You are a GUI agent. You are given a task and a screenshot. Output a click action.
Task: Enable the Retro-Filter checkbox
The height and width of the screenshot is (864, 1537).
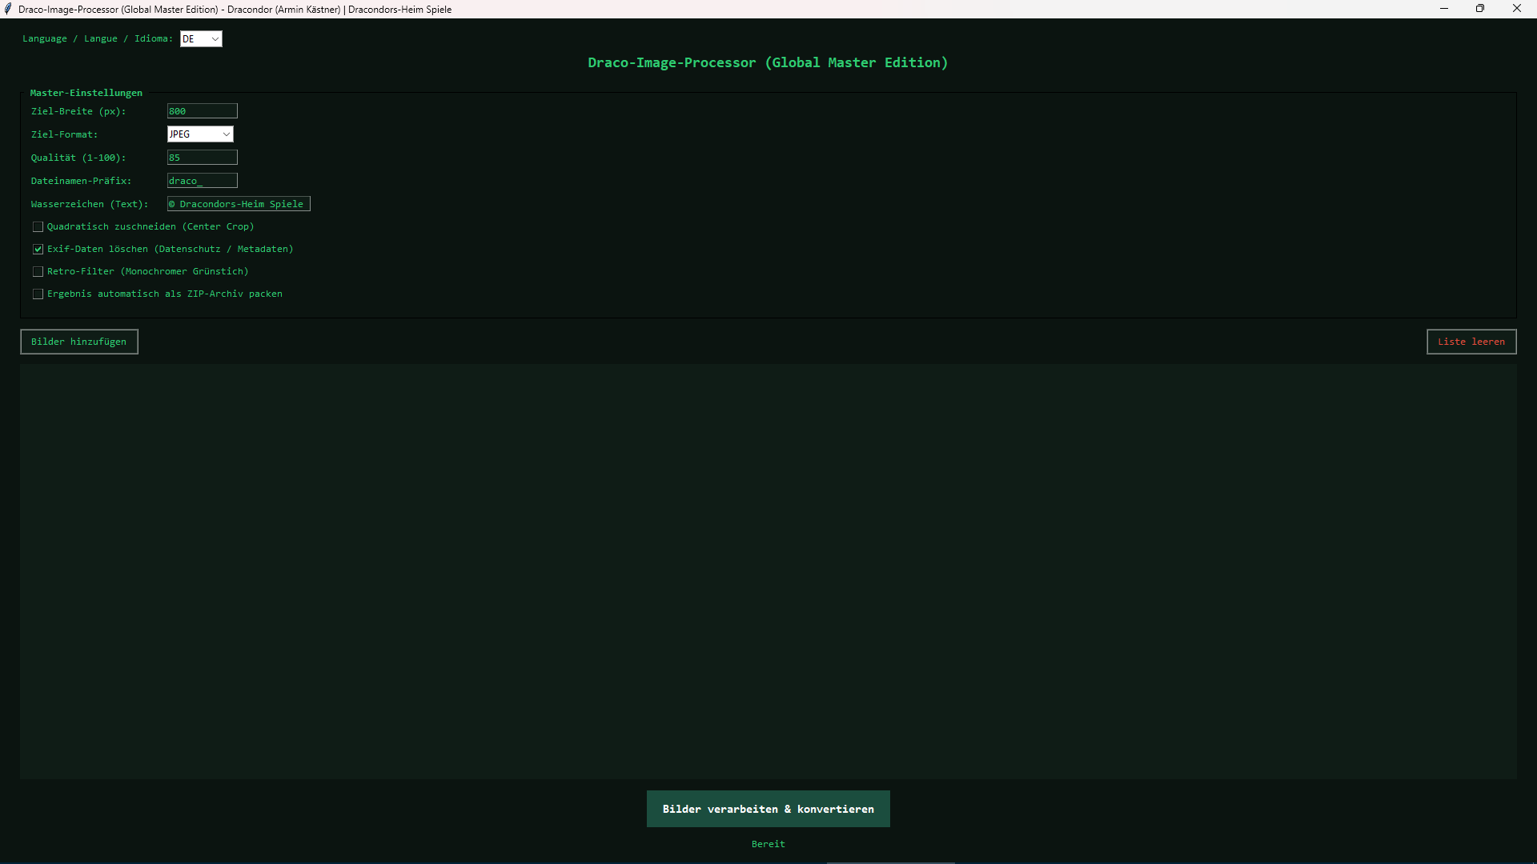pyautogui.click(x=38, y=272)
